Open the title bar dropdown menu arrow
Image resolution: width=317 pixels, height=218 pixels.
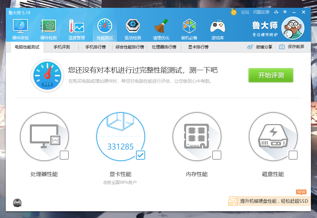coord(285,12)
